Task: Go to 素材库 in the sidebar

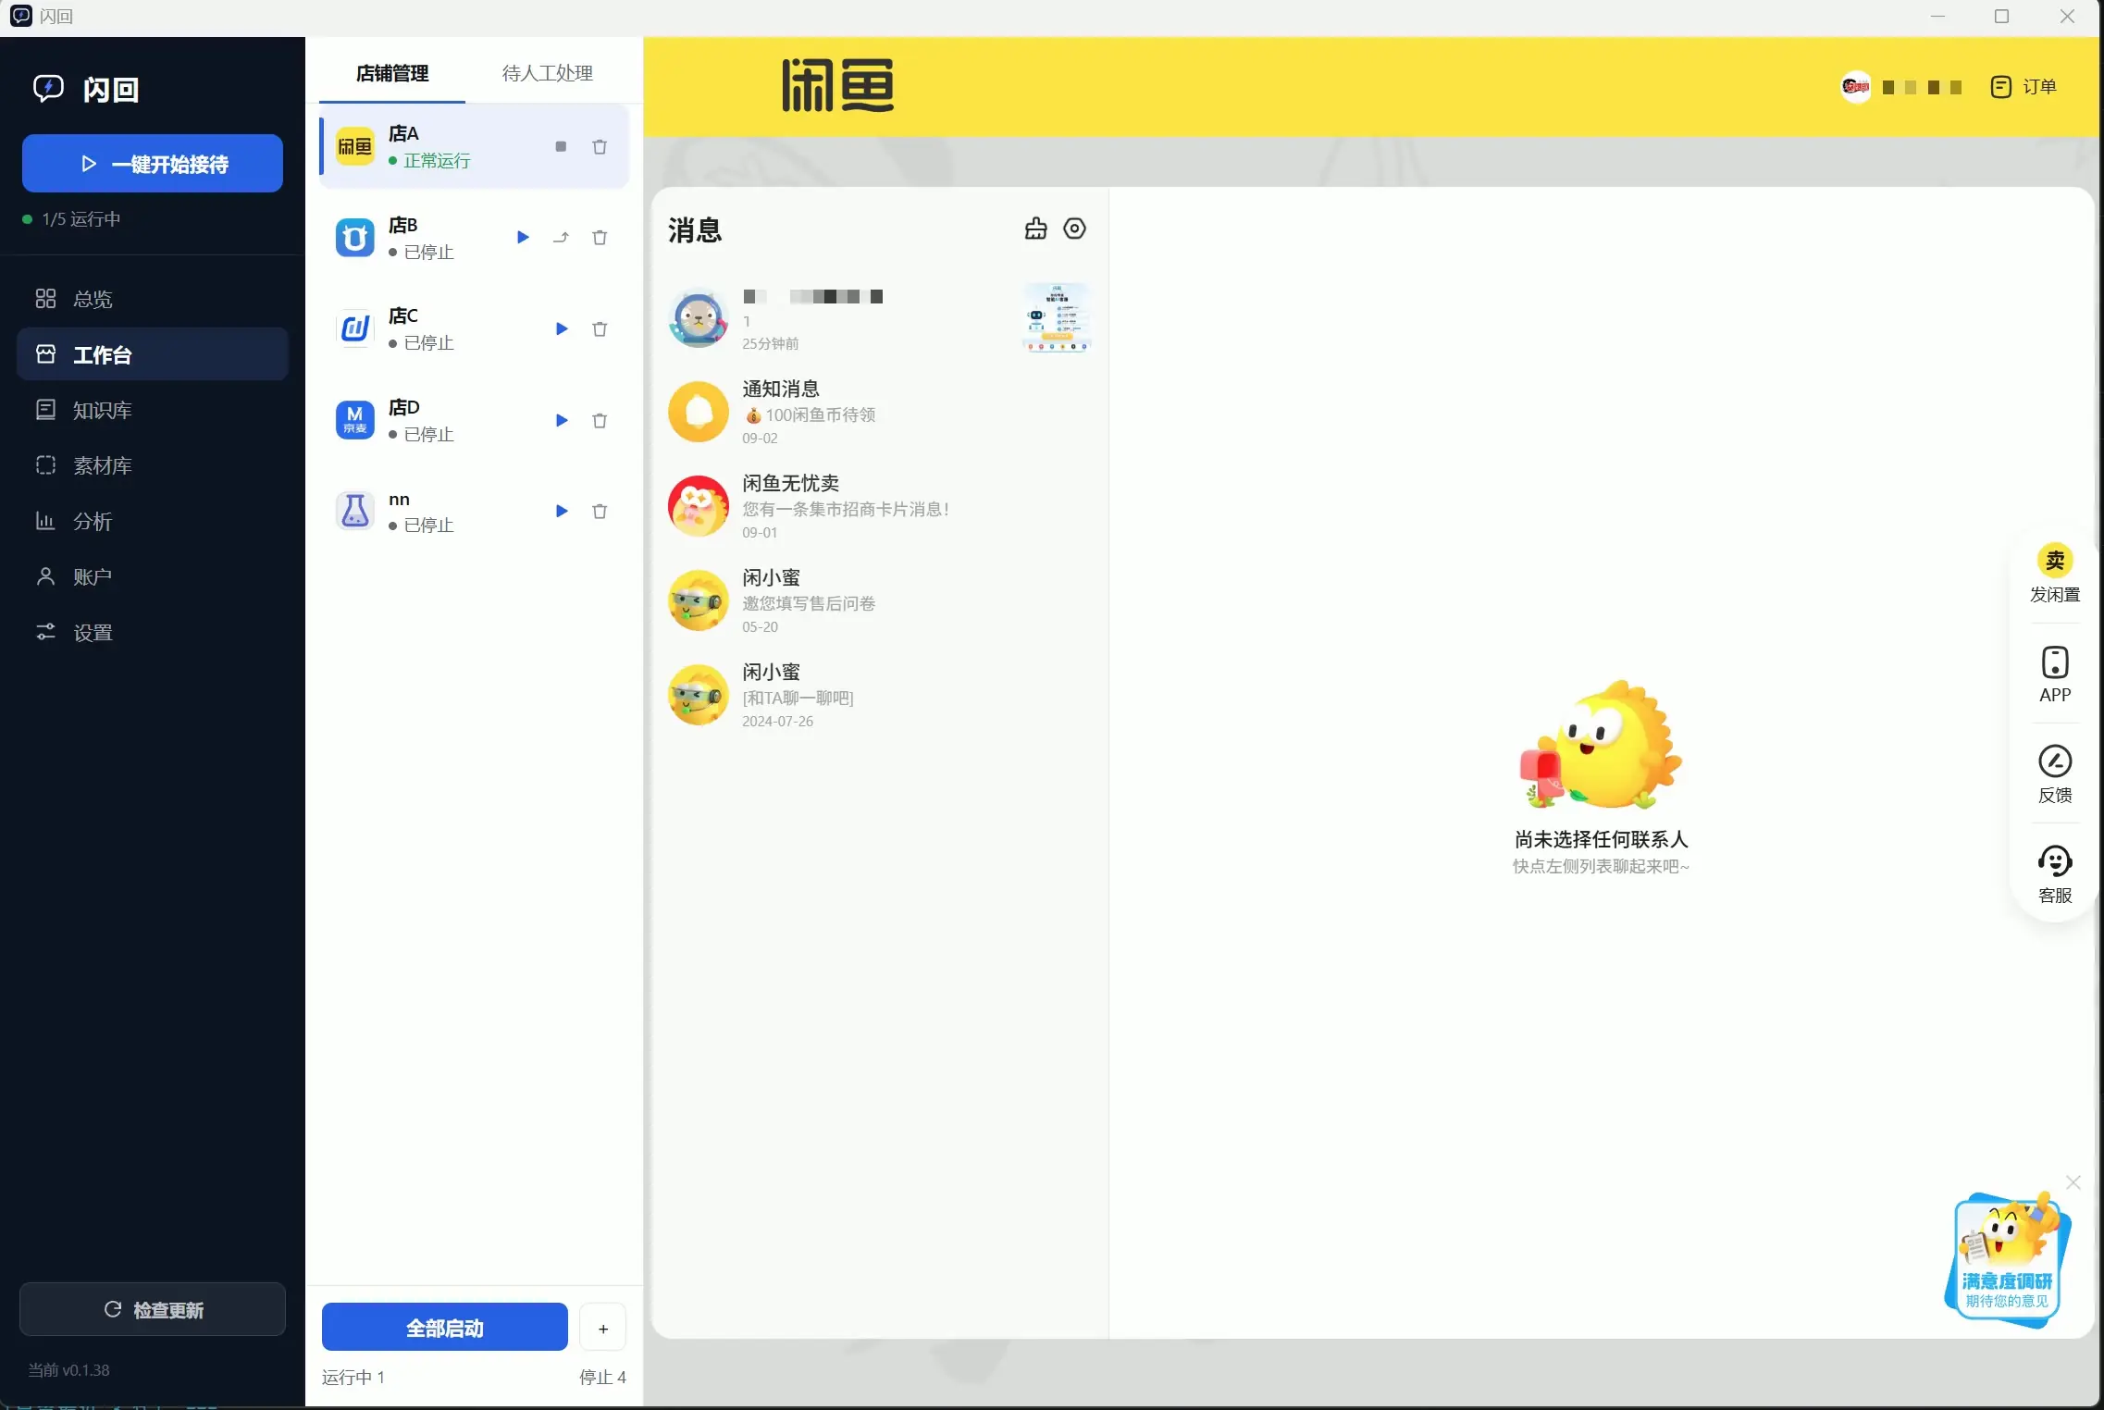Action: pyautogui.click(x=153, y=465)
